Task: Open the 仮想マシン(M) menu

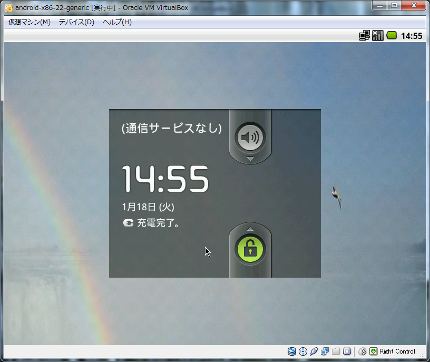Action: point(30,22)
